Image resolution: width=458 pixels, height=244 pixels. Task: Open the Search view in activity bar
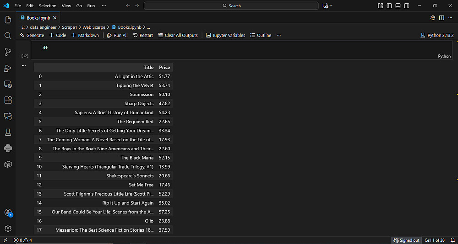[8, 36]
